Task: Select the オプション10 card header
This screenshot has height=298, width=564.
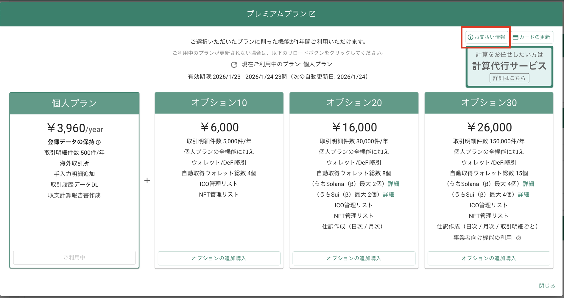Action: pos(219,103)
